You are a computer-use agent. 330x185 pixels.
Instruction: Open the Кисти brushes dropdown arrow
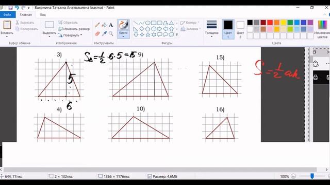123,36
